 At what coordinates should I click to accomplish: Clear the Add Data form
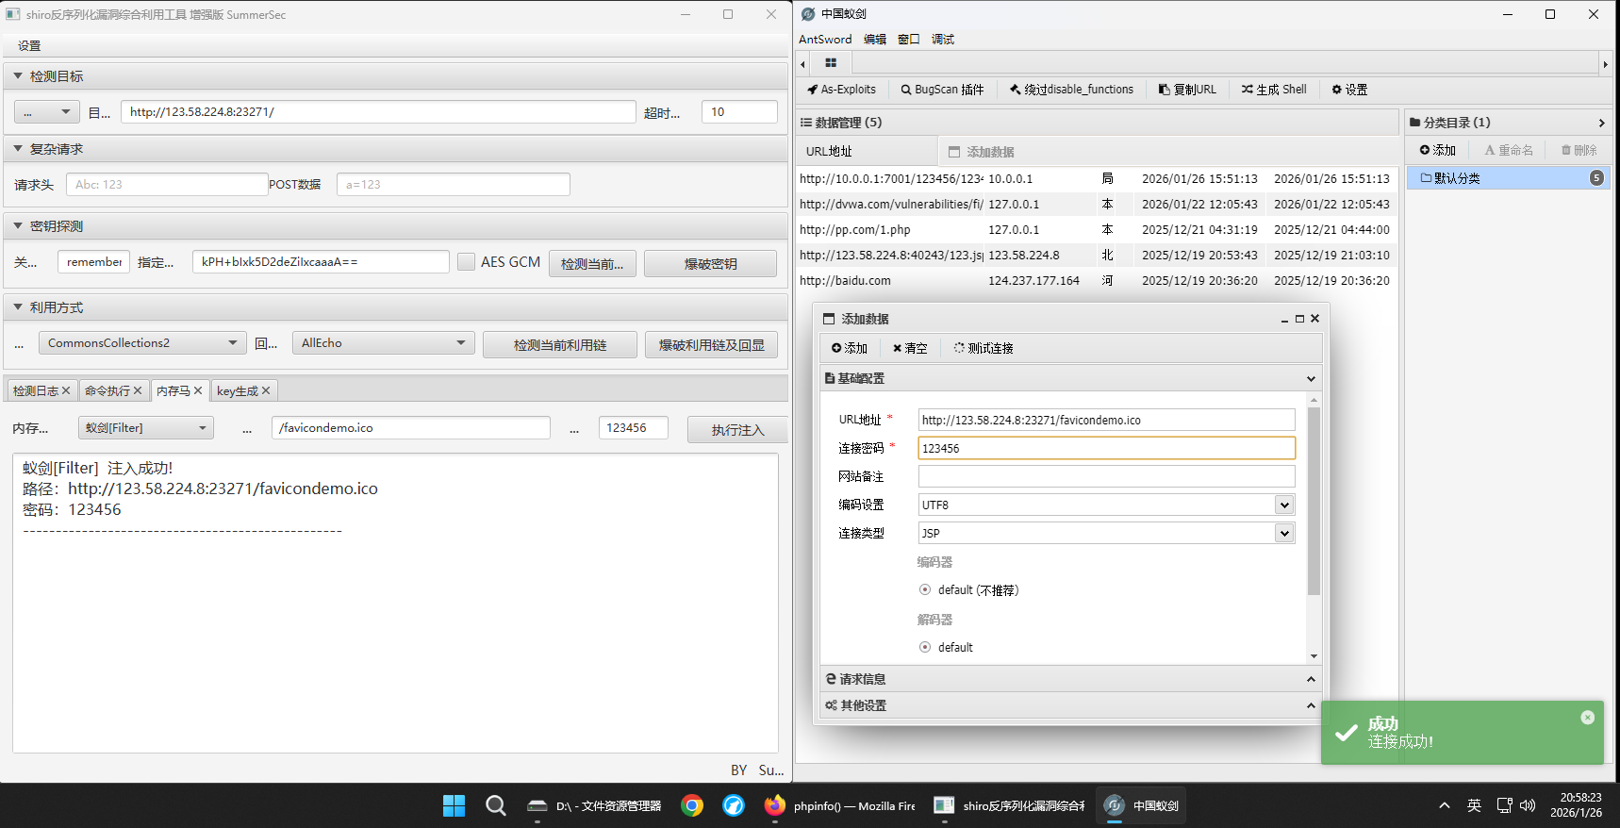click(910, 348)
